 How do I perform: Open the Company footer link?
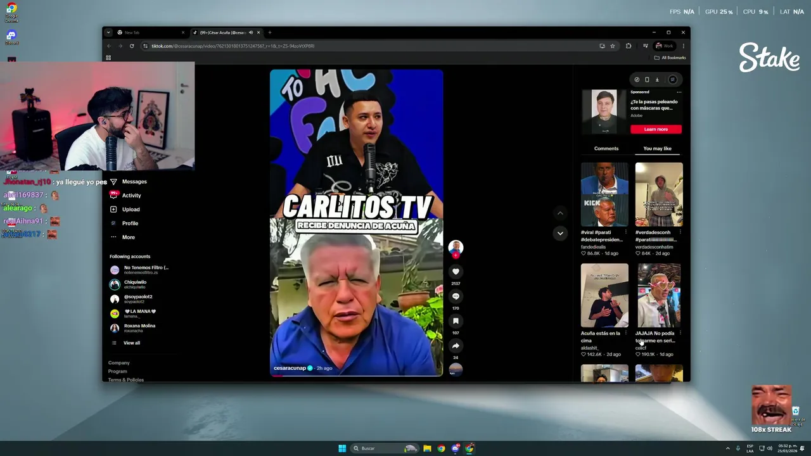(x=118, y=363)
